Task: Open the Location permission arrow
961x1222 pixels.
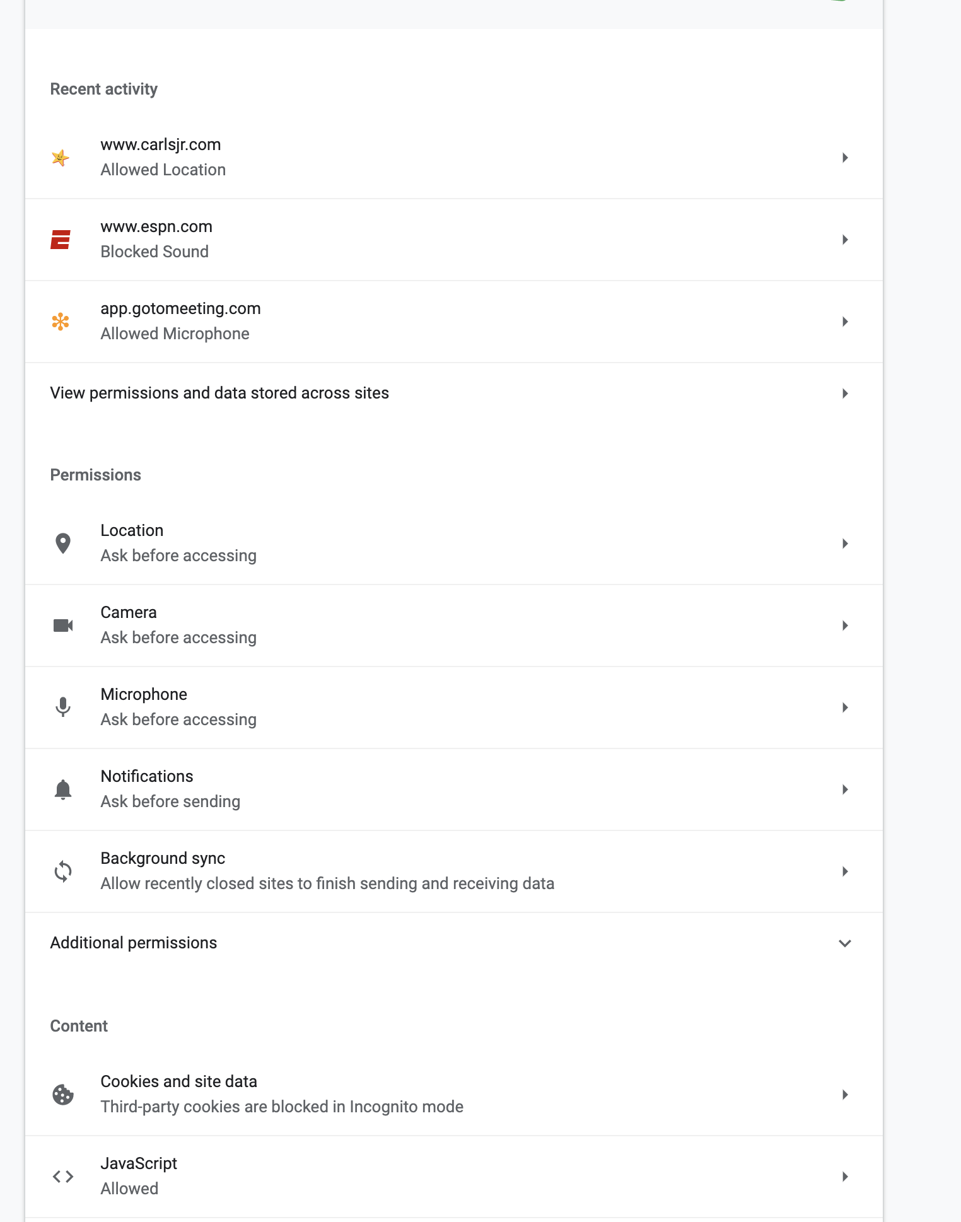Action: [x=845, y=544]
